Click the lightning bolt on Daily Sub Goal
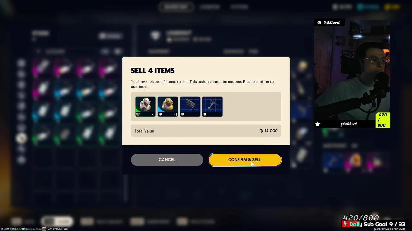 click(345, 224)
